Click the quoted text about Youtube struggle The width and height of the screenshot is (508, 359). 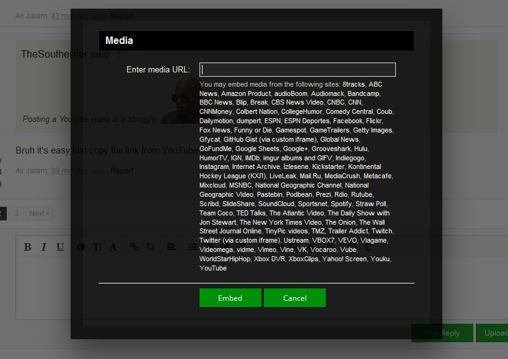[89, 119]
